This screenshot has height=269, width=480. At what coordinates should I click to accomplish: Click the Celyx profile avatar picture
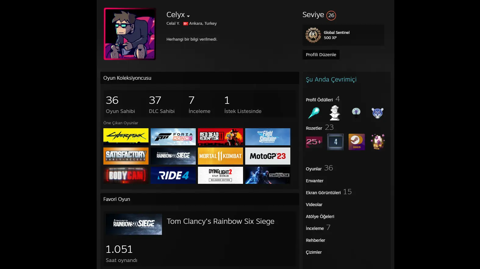[x=130, y=34]
